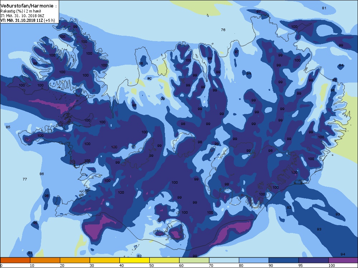
Task: Click the 0–10 dark orange legend swatch
Action: [x=15, y=260]
